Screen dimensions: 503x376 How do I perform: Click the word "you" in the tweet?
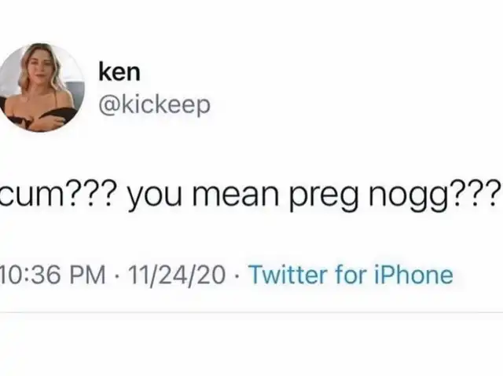(x=155, y=195)
